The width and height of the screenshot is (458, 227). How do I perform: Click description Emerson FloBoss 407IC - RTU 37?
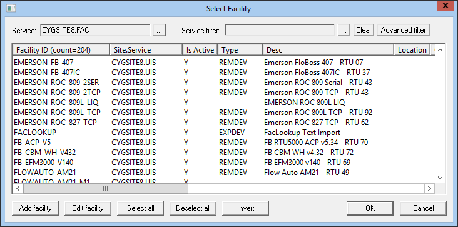317,73
